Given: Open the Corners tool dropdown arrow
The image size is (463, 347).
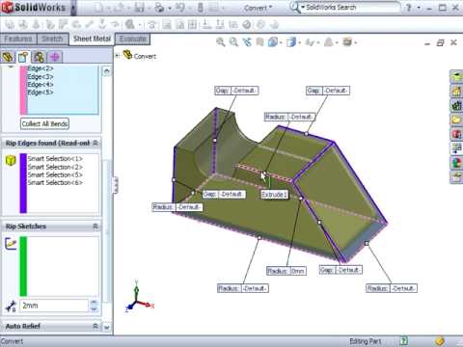Looking at the screenshot, I should pyautogui.click(x=140, y=25).
